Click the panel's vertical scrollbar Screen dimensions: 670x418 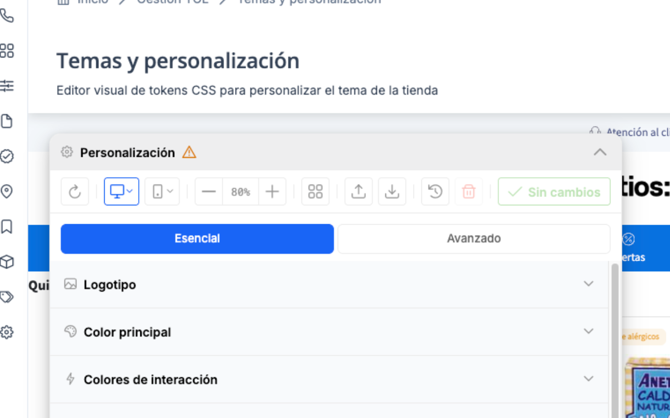(615, 340)
